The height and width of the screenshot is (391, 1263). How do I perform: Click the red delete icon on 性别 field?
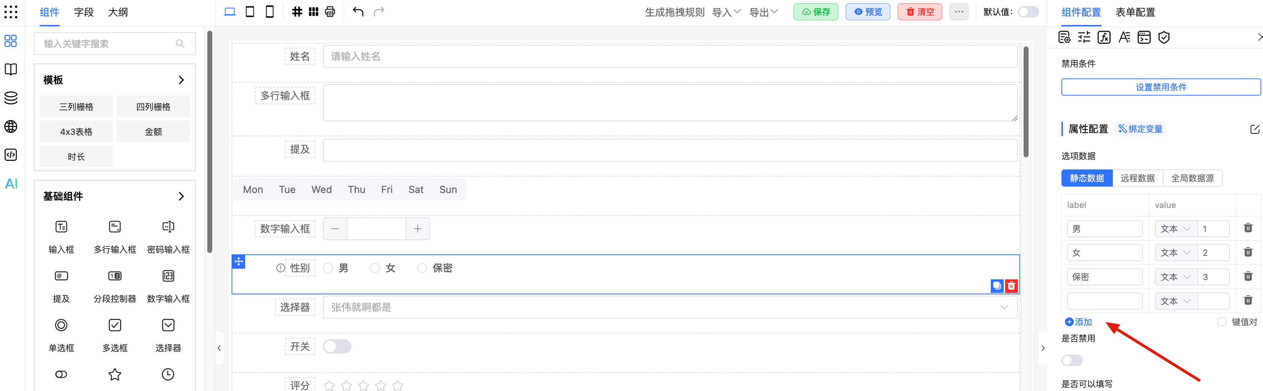click(x=1011, y=286)
